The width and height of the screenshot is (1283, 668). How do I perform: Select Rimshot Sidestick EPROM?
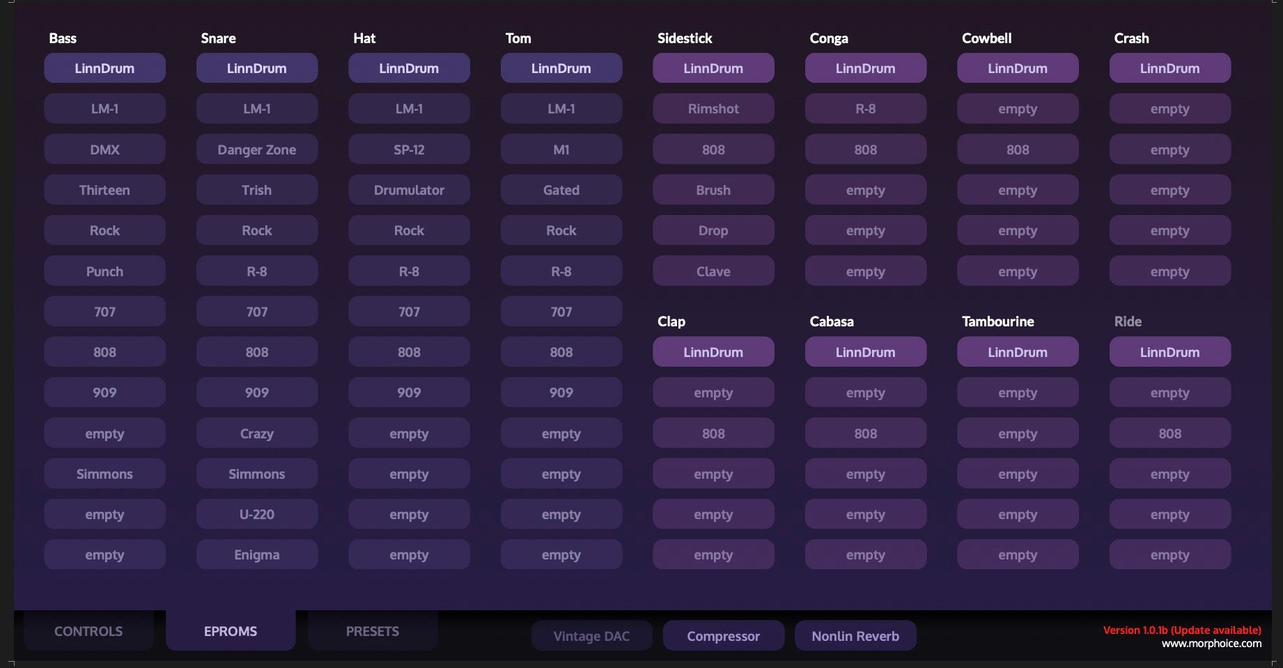(x=713, y=109)
